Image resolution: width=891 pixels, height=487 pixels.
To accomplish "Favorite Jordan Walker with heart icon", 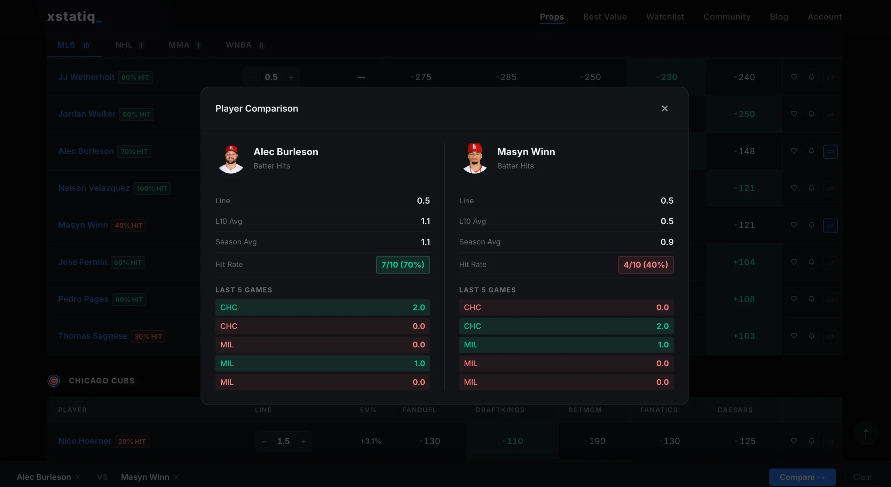I will (794, 114).
